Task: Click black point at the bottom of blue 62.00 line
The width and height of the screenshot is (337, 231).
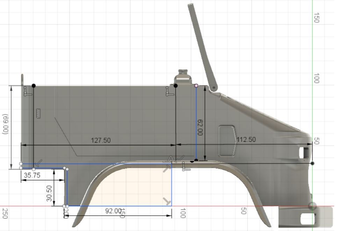Action: (x=196, y=160)
